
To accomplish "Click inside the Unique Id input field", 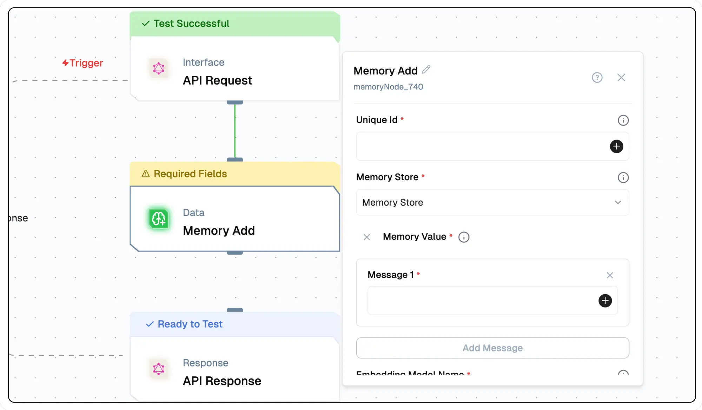I will 481,146.
